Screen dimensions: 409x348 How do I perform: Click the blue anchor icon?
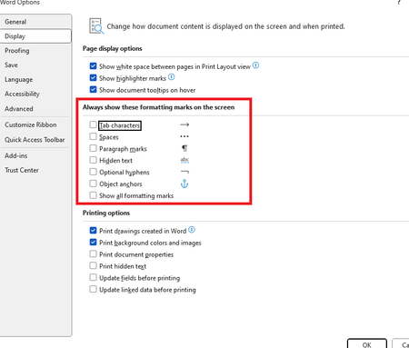tap(185, 184)
